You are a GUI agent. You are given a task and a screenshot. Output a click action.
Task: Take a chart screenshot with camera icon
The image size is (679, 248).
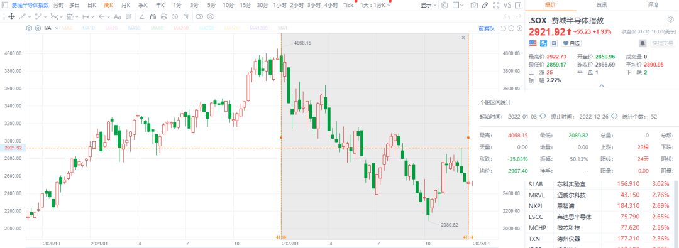(474, 5)
